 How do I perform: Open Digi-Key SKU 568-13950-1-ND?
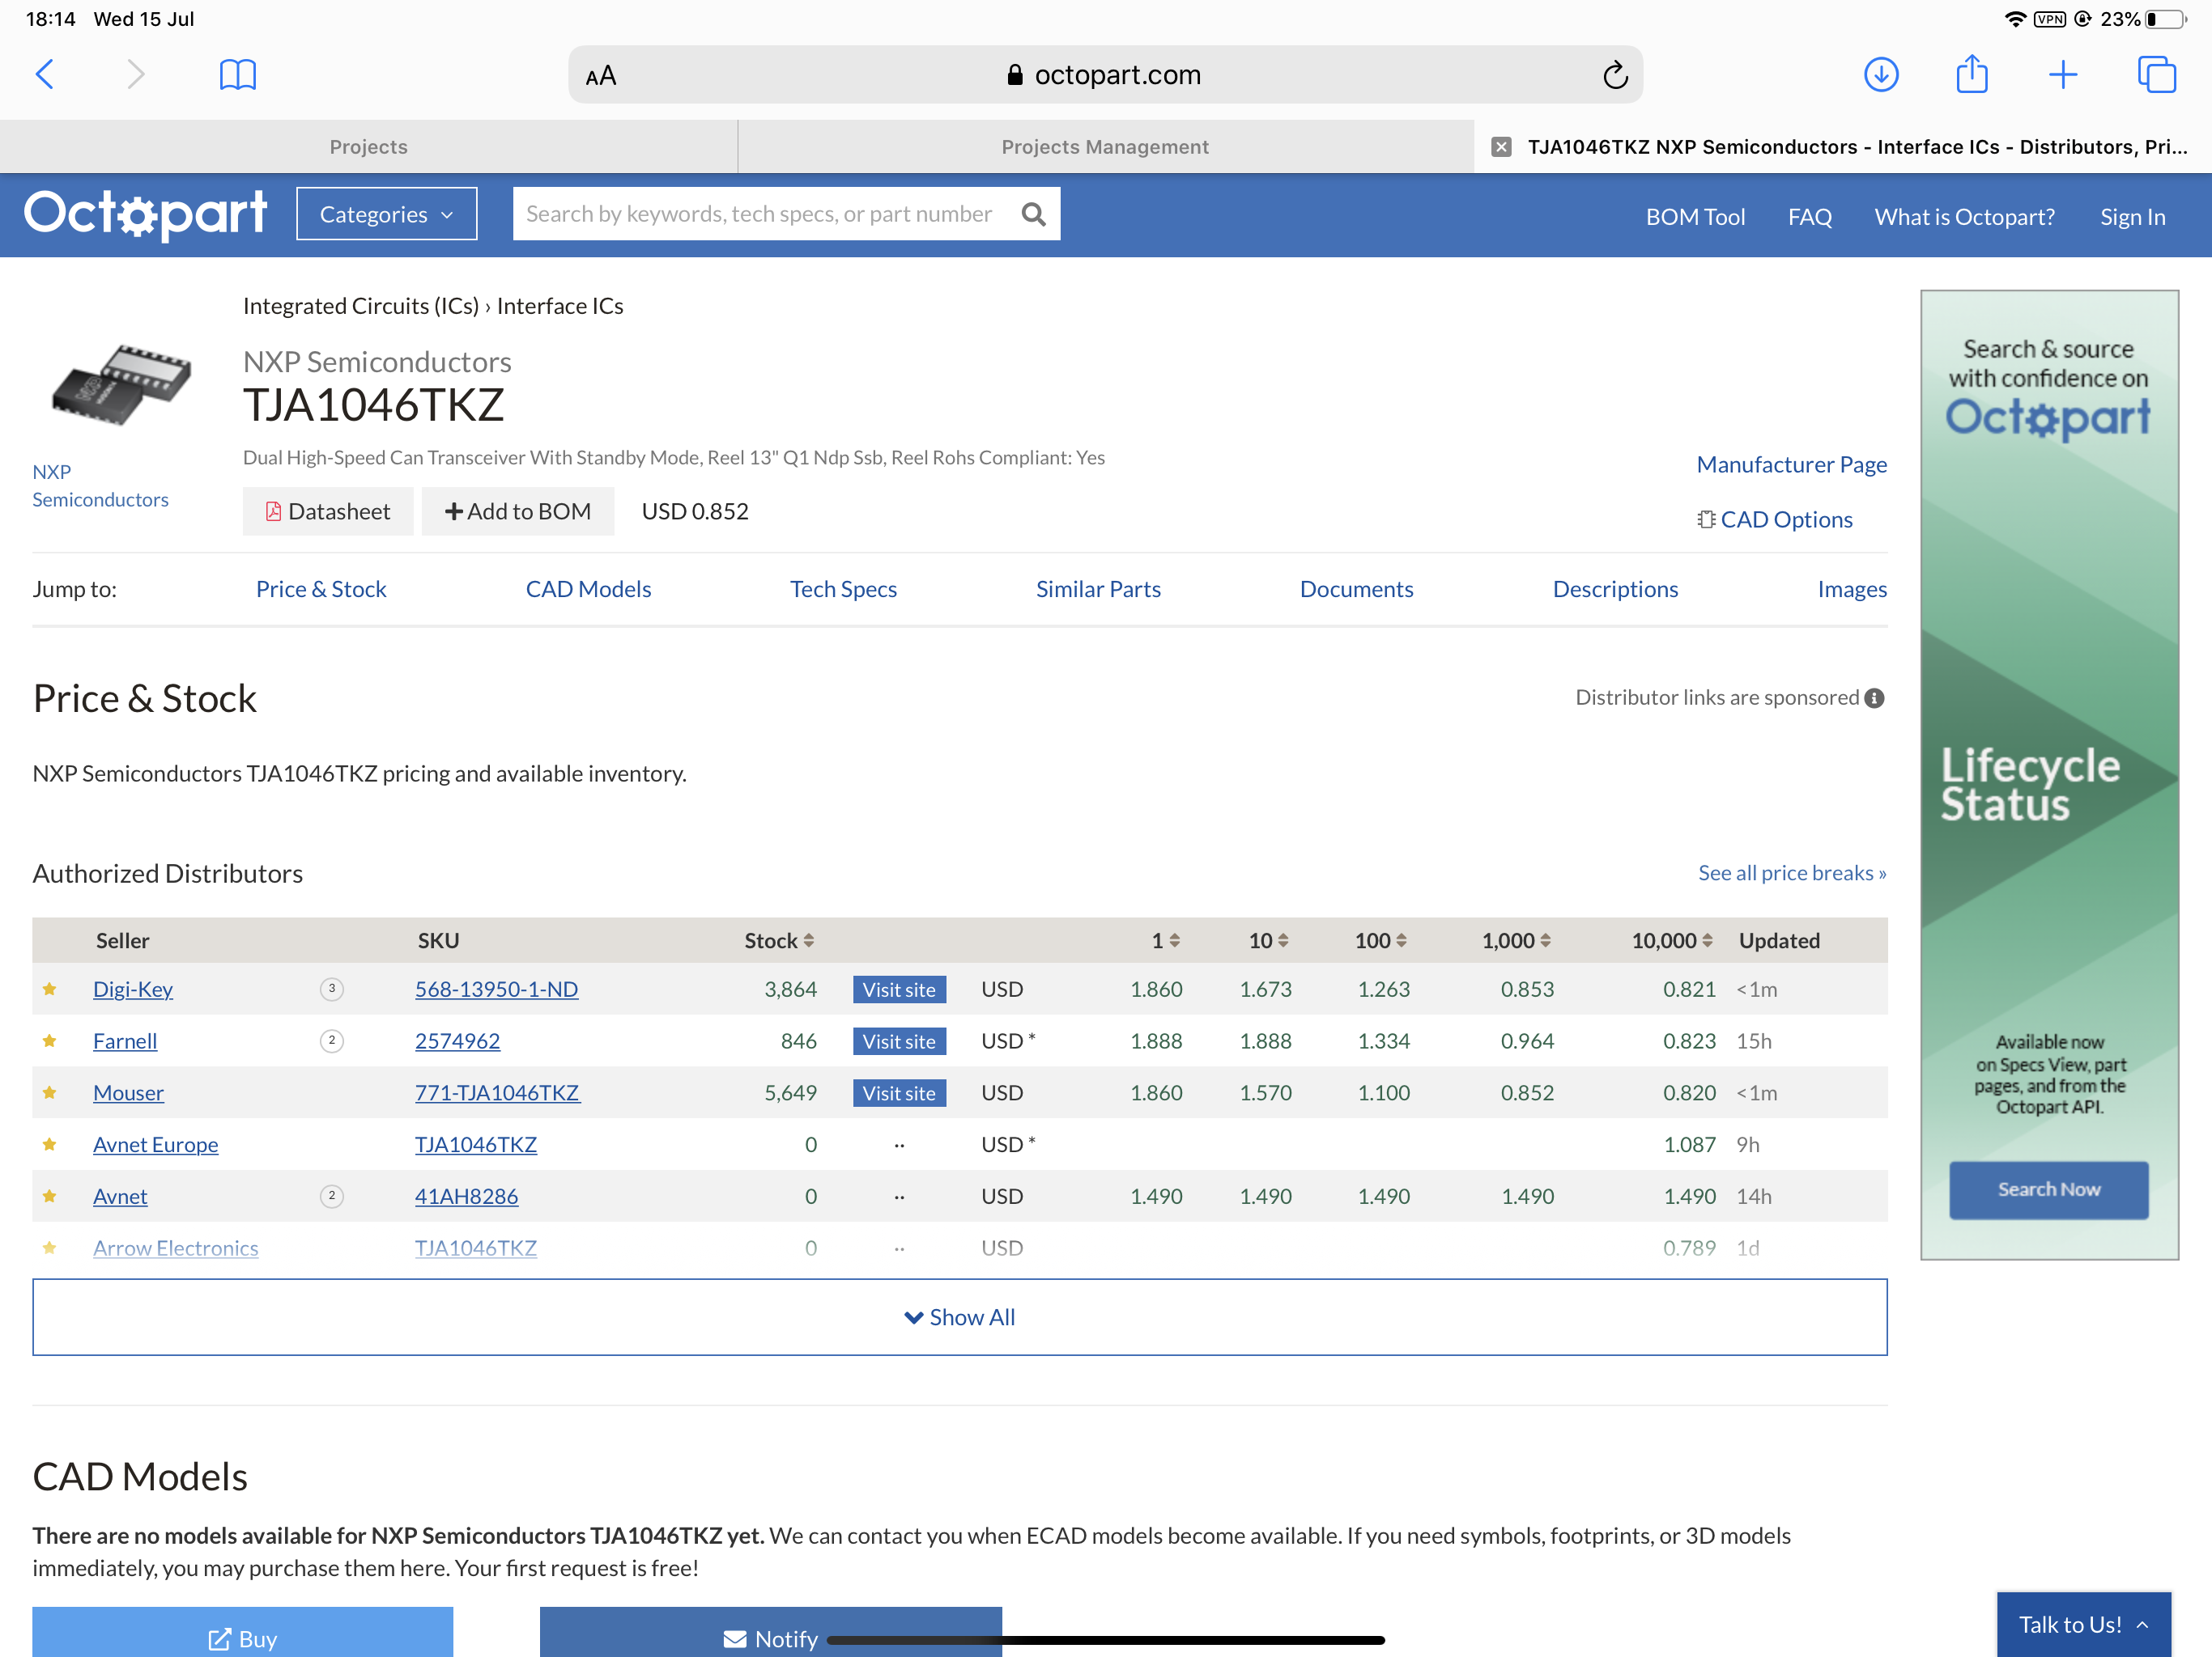coord(496,989)
